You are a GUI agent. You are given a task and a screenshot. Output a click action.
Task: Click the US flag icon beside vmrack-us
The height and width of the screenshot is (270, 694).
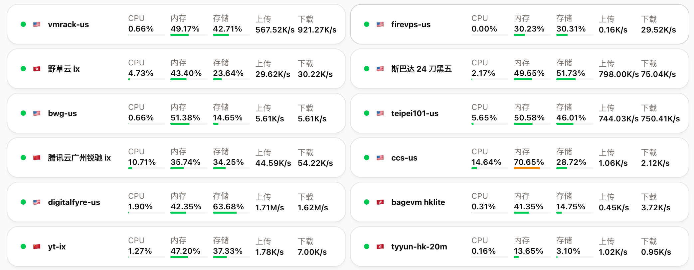pos(37,24)
